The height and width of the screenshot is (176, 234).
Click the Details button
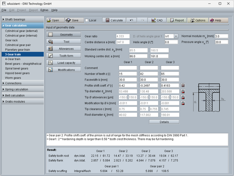click(x=164, y=122)
